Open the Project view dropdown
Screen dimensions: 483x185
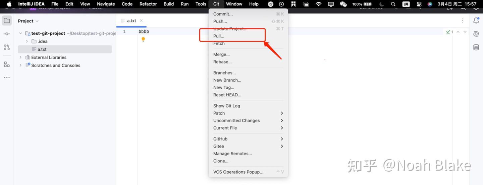28,21
